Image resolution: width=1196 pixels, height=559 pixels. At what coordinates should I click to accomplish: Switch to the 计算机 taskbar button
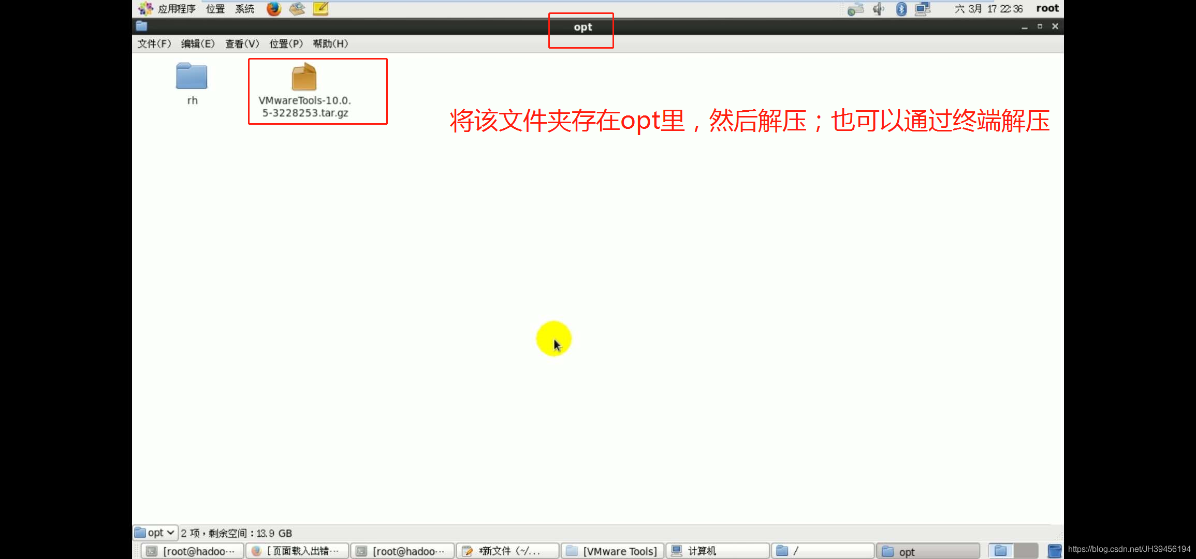718,551
